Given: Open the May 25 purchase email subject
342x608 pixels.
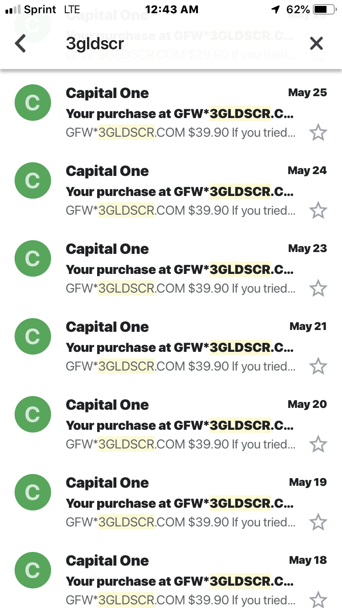Looking at the screenshot, I should click(x=180, y=114).
